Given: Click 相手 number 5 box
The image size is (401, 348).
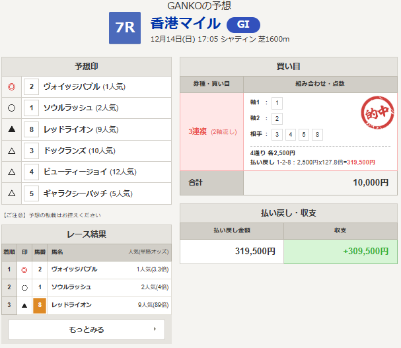Looking at the screenshot, I should click(x=304, y=135).
